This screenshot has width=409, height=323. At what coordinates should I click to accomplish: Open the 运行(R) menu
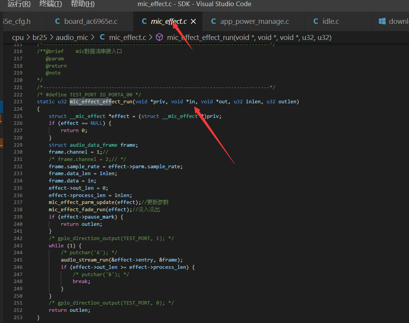[19, 4]
